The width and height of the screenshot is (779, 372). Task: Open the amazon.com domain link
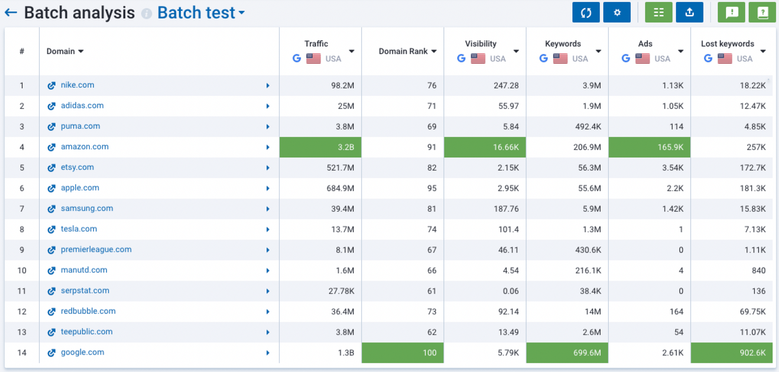(84, 146)
